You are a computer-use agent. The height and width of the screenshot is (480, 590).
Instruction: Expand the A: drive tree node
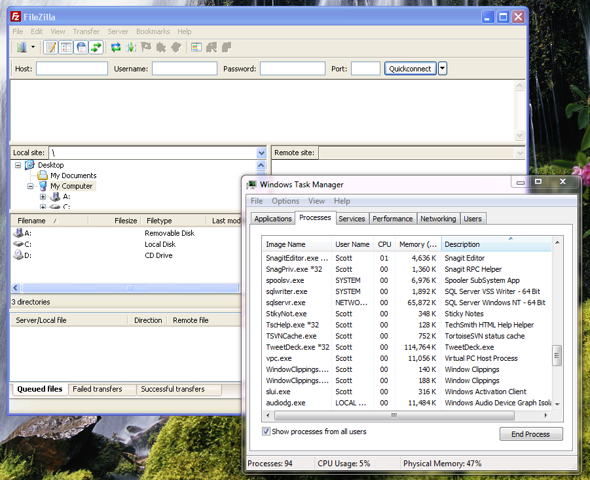coord(43,196)
